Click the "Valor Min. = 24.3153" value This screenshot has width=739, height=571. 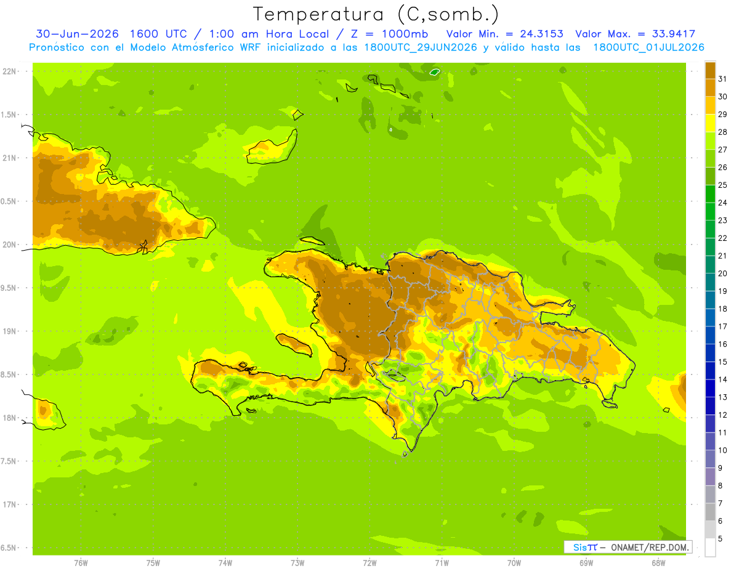pos(504,34)
